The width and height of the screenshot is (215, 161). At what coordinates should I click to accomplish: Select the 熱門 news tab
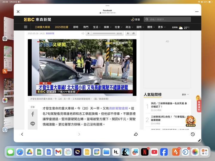point(86,27)
